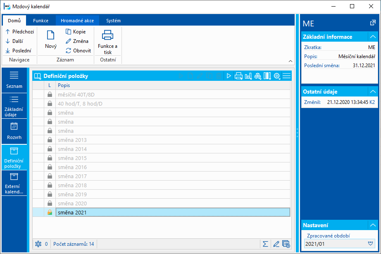Click the vertical splitter beside the ME panel
Screen dimensions: 381x254
click(297, 133)
